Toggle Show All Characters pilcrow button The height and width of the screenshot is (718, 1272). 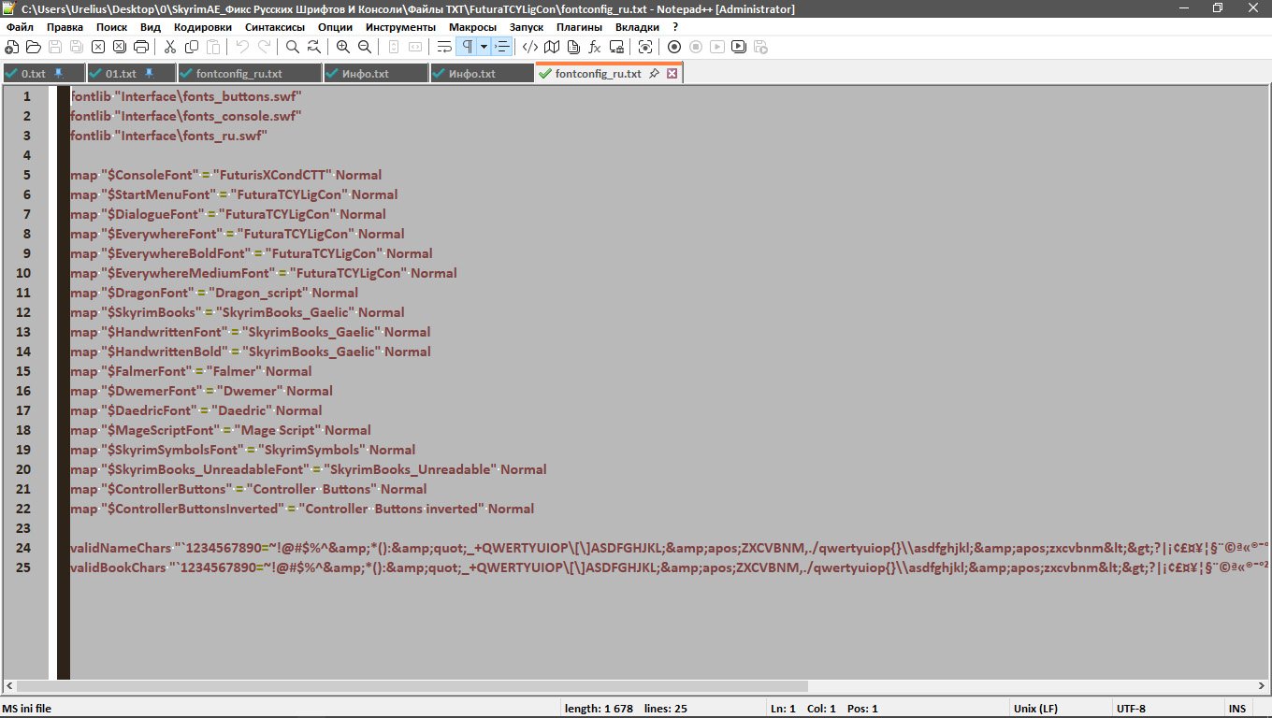pyautogui.click(x=467, y=47)
